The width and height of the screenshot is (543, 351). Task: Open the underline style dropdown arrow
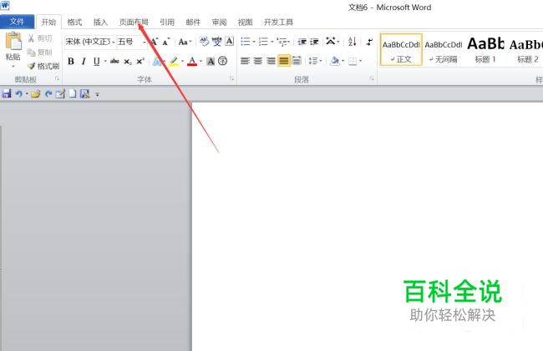pos(105,62)
